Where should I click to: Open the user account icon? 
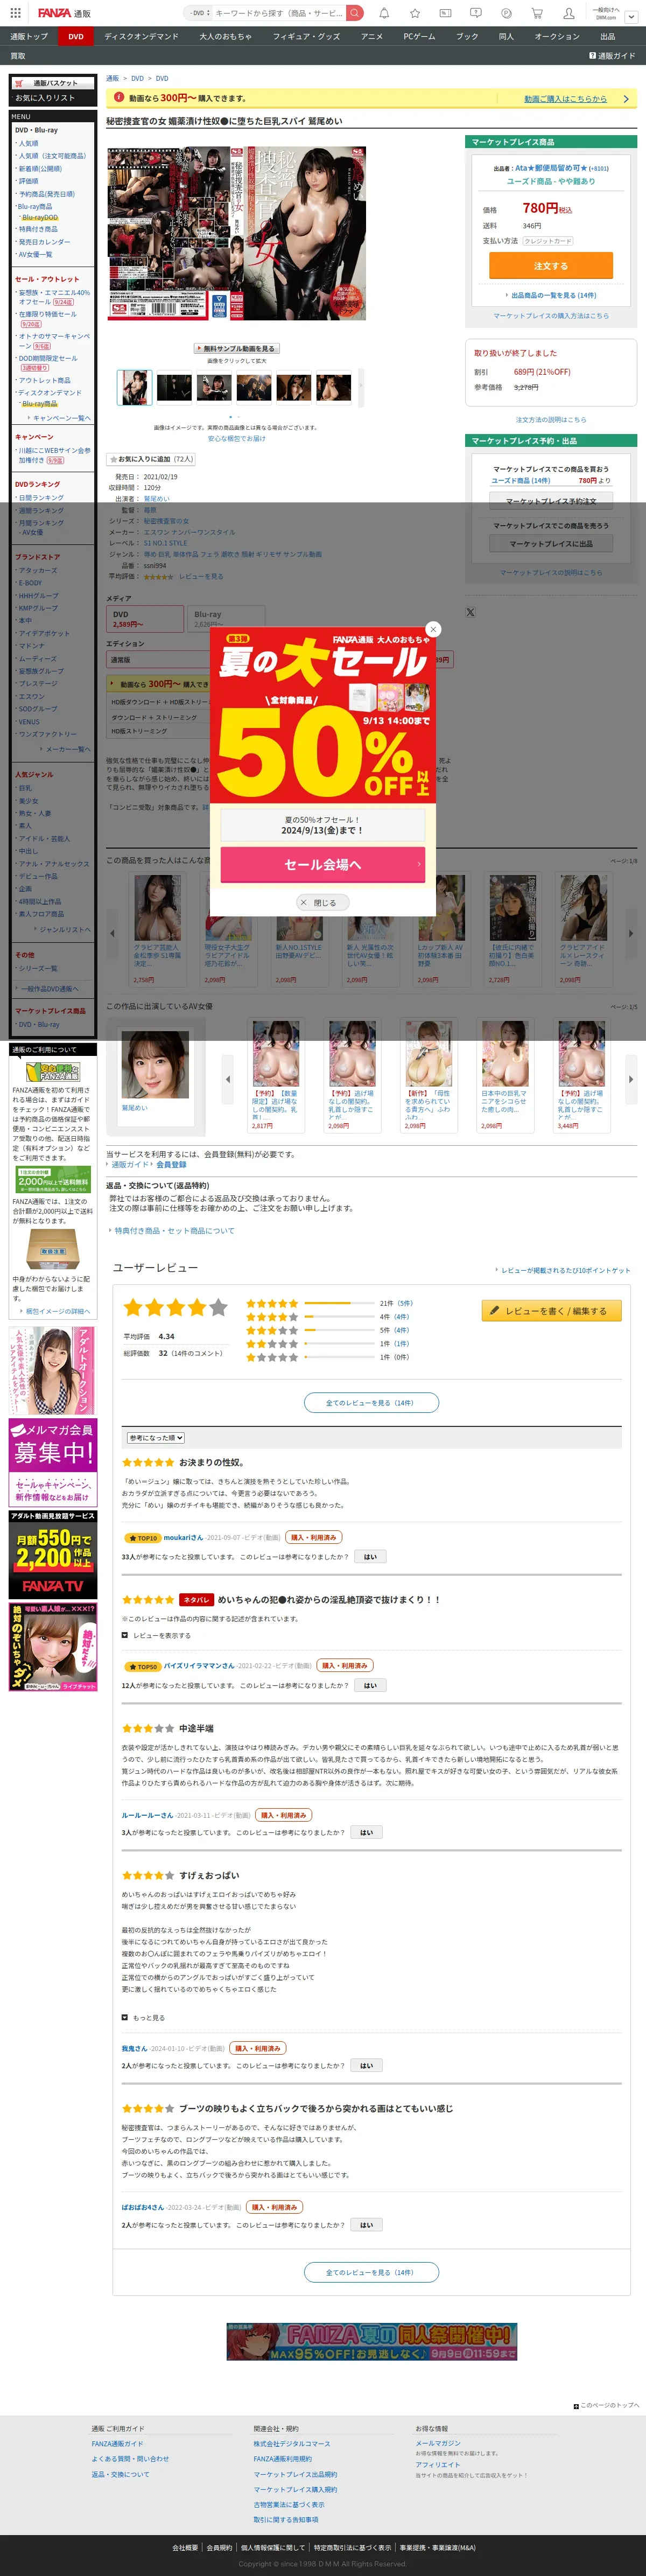pos(568,13)
